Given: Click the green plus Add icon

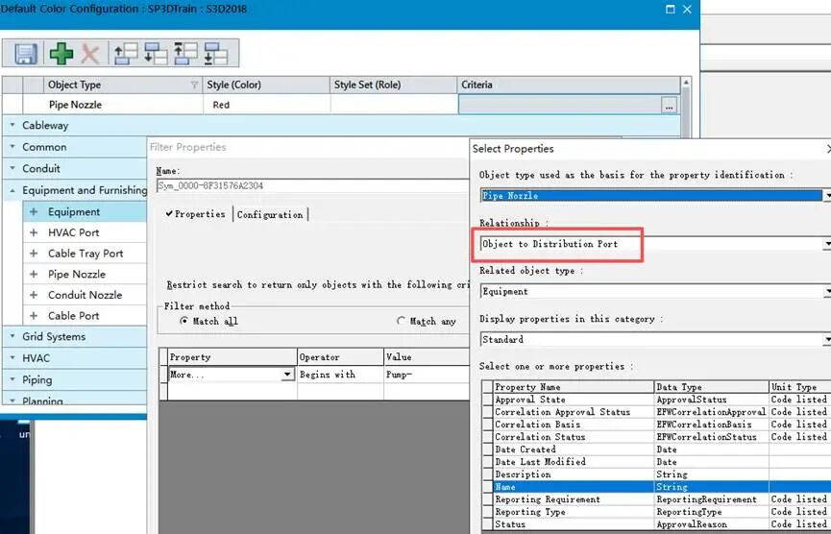Looking at the screenshot, I should 61,54.
